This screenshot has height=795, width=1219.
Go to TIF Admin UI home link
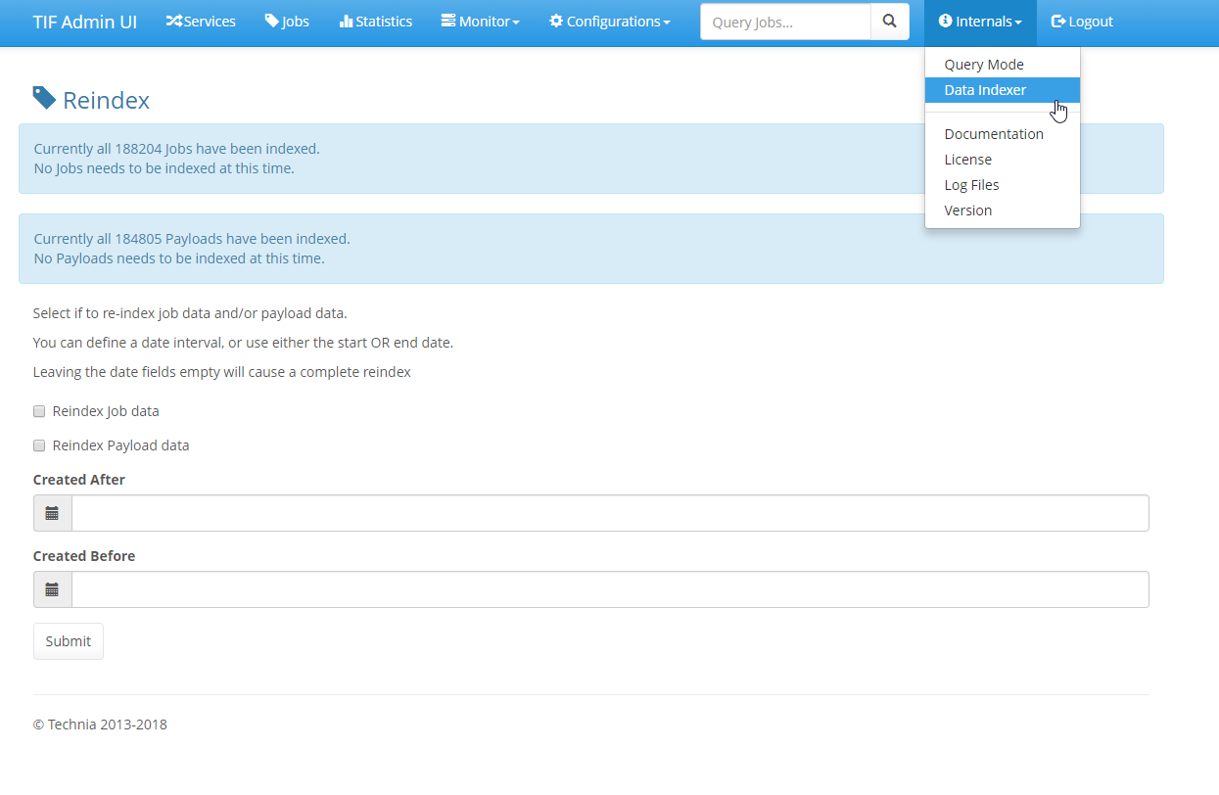pos(85,22)
